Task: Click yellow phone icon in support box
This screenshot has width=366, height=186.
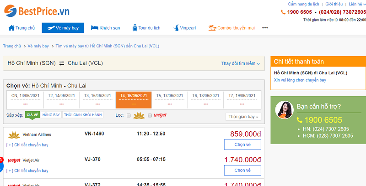Action: pyautogui.click(x=300, y=120)
